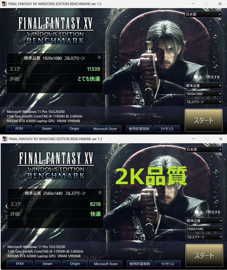Click the app icon in lower window title bar
The image size is (227, 270).
click(x=5, y=139)
